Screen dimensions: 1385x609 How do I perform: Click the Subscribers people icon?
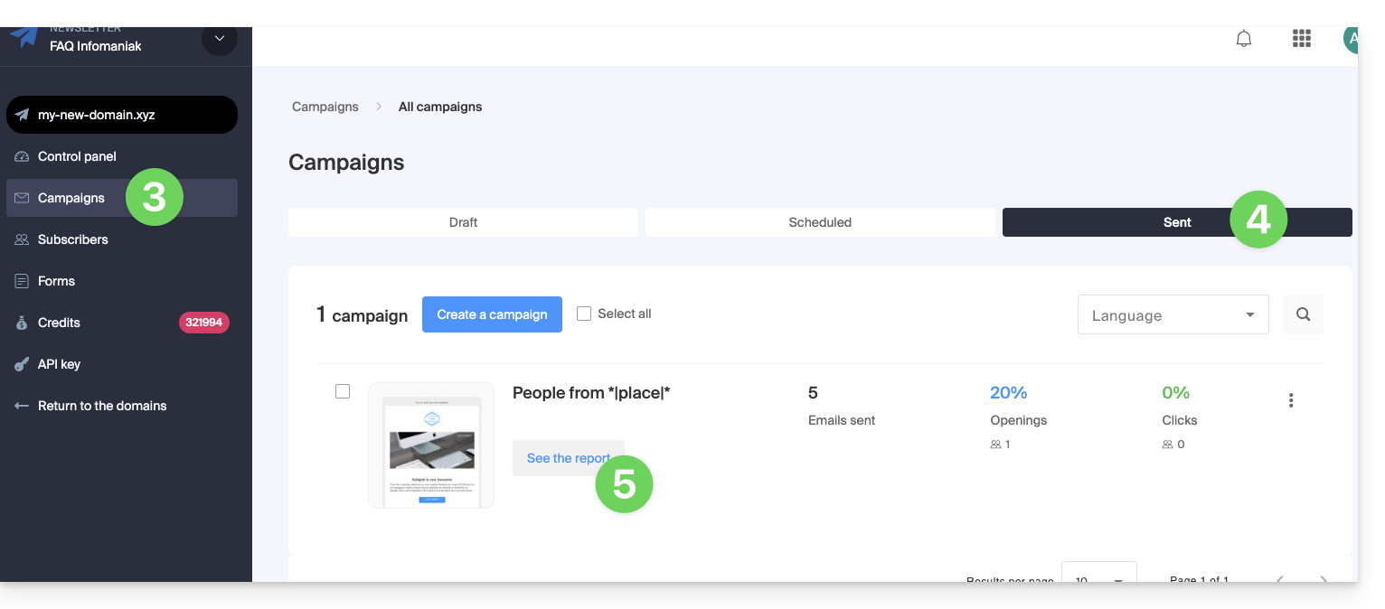[x=22, y=239]
